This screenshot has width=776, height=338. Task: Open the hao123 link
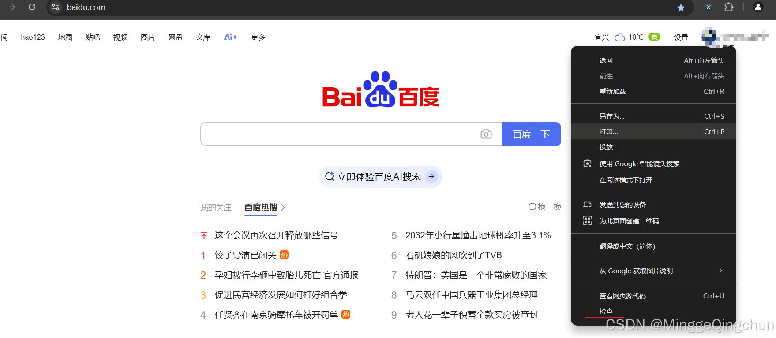(33, 37)
